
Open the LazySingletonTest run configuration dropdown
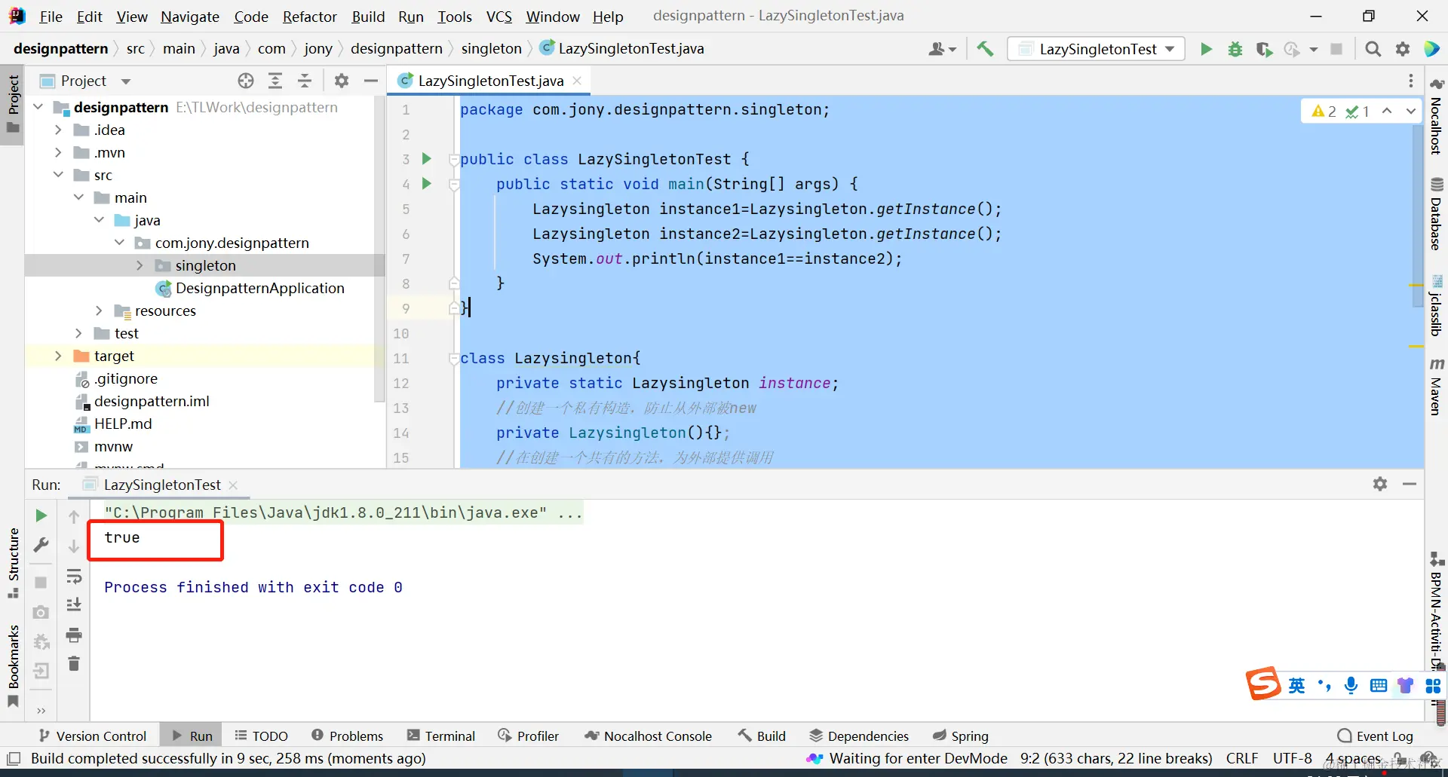click(1097, 49)
